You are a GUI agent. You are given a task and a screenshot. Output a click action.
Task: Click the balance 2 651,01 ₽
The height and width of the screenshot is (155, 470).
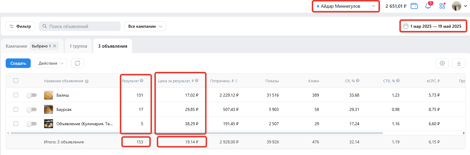396,6
